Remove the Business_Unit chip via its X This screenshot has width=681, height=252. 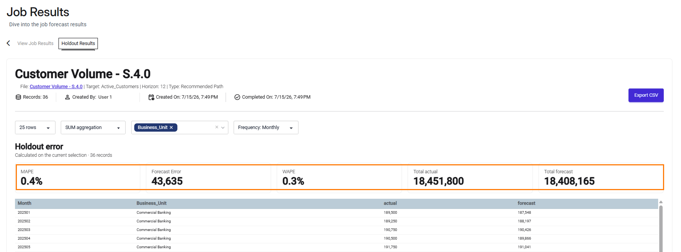171,127
